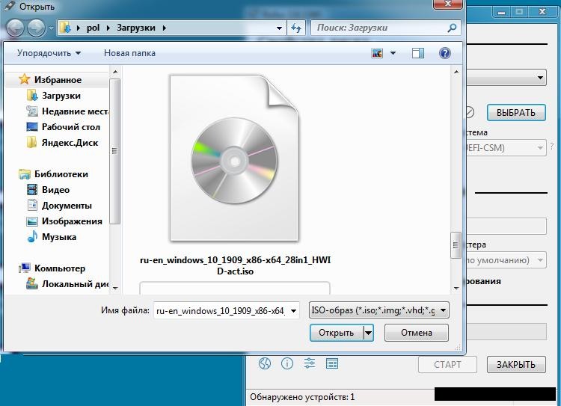Click the folder icon in the address bar
The image size is (561, 406).
pos(66,28)
